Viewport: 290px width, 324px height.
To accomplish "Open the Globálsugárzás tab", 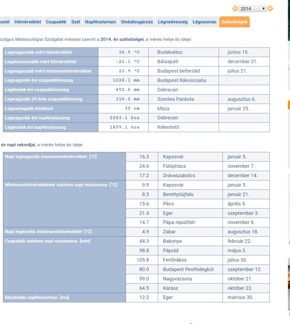I will pyautogui.click(x=137, y=22).
